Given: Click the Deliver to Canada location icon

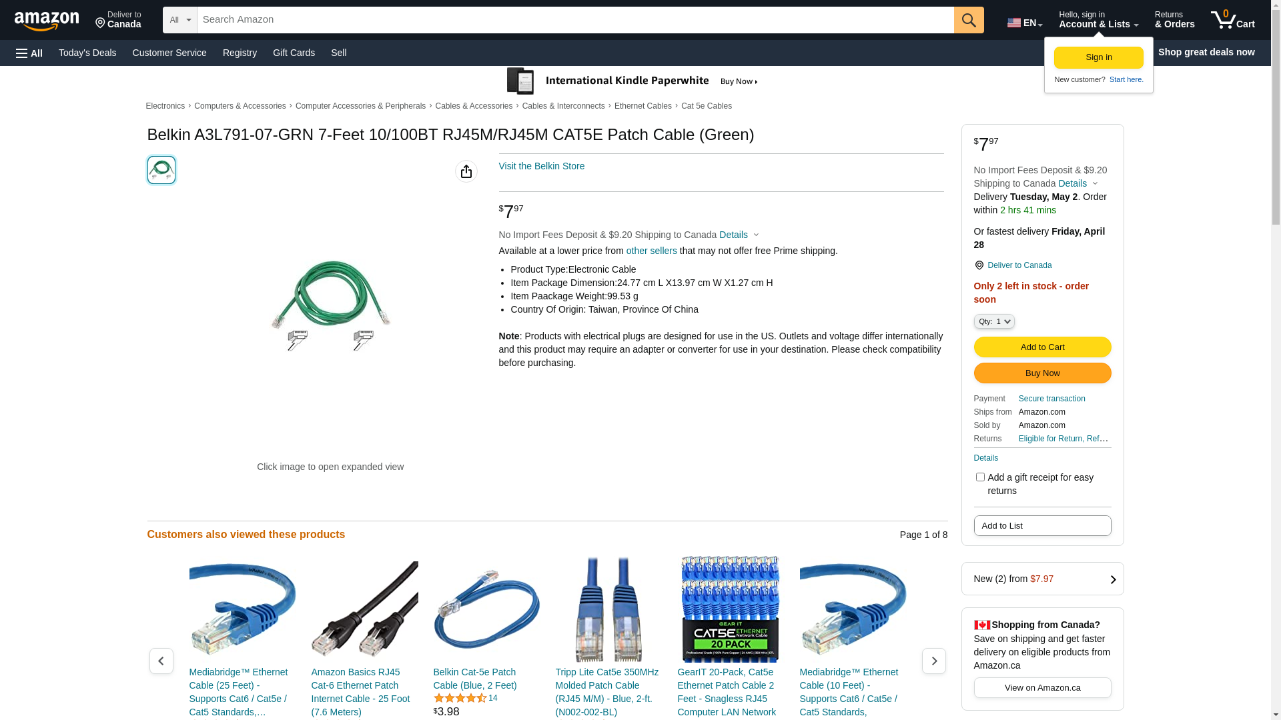Looking at the screenshot, I should [979, 265].
